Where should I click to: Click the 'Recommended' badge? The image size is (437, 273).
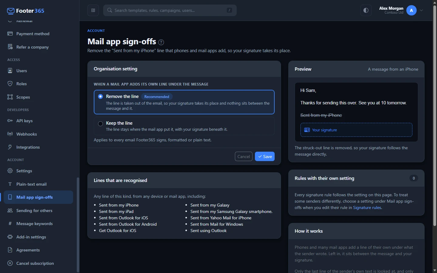pos(157,96)
